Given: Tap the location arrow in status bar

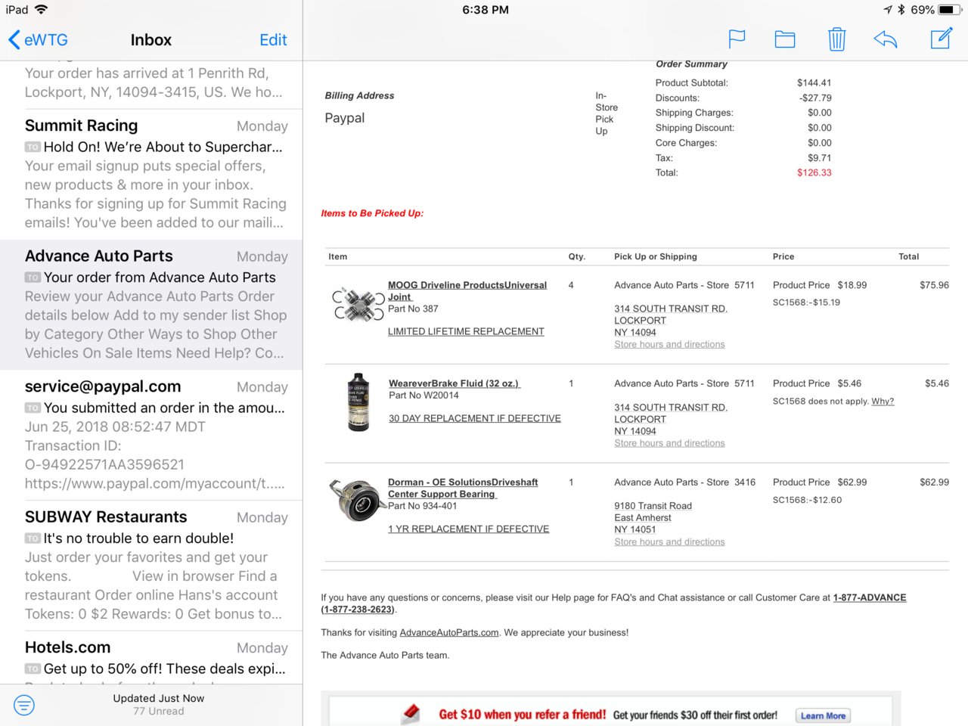Looking at the screenshot, I should [888, 10].
